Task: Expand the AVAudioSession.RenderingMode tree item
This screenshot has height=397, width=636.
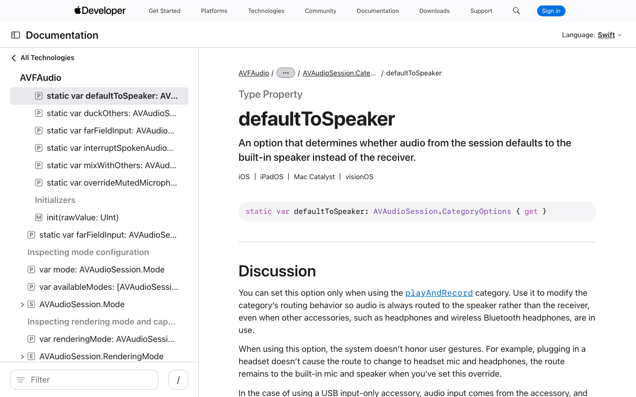Action: pyautogui.click(x=22, y=356)
